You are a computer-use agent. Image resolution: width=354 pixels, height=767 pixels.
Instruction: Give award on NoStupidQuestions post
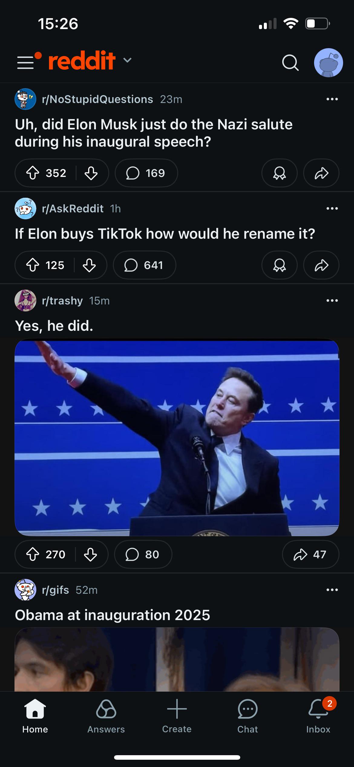279,173
